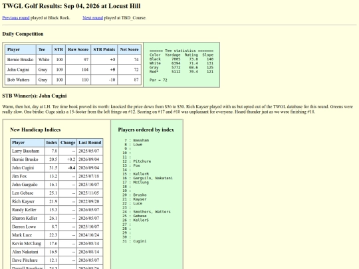
Task: Click the Black tee statistics row
Action: coord(181,59)
